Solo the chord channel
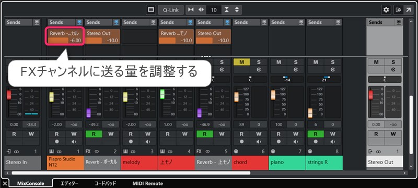Screen dimensions: 418x188 [259, 62]
